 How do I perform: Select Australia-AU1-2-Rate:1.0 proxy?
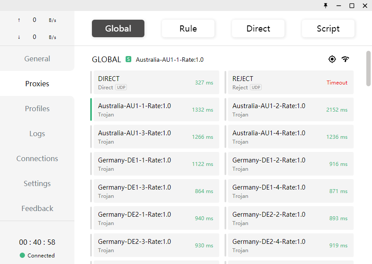point(291,109)
